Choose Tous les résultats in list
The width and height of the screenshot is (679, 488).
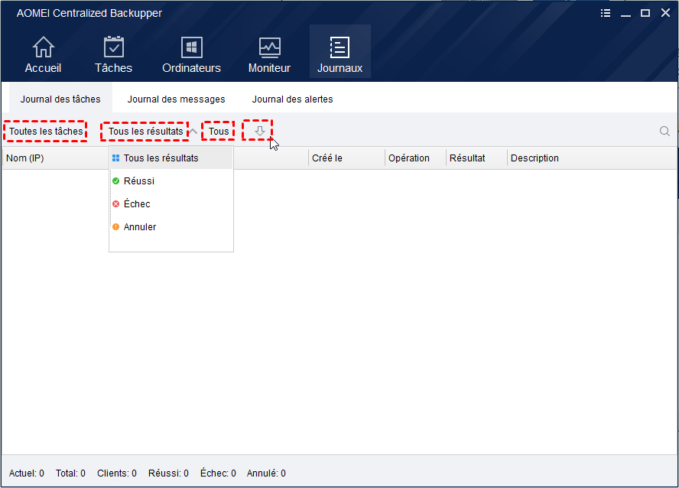(x=171, y=158)
